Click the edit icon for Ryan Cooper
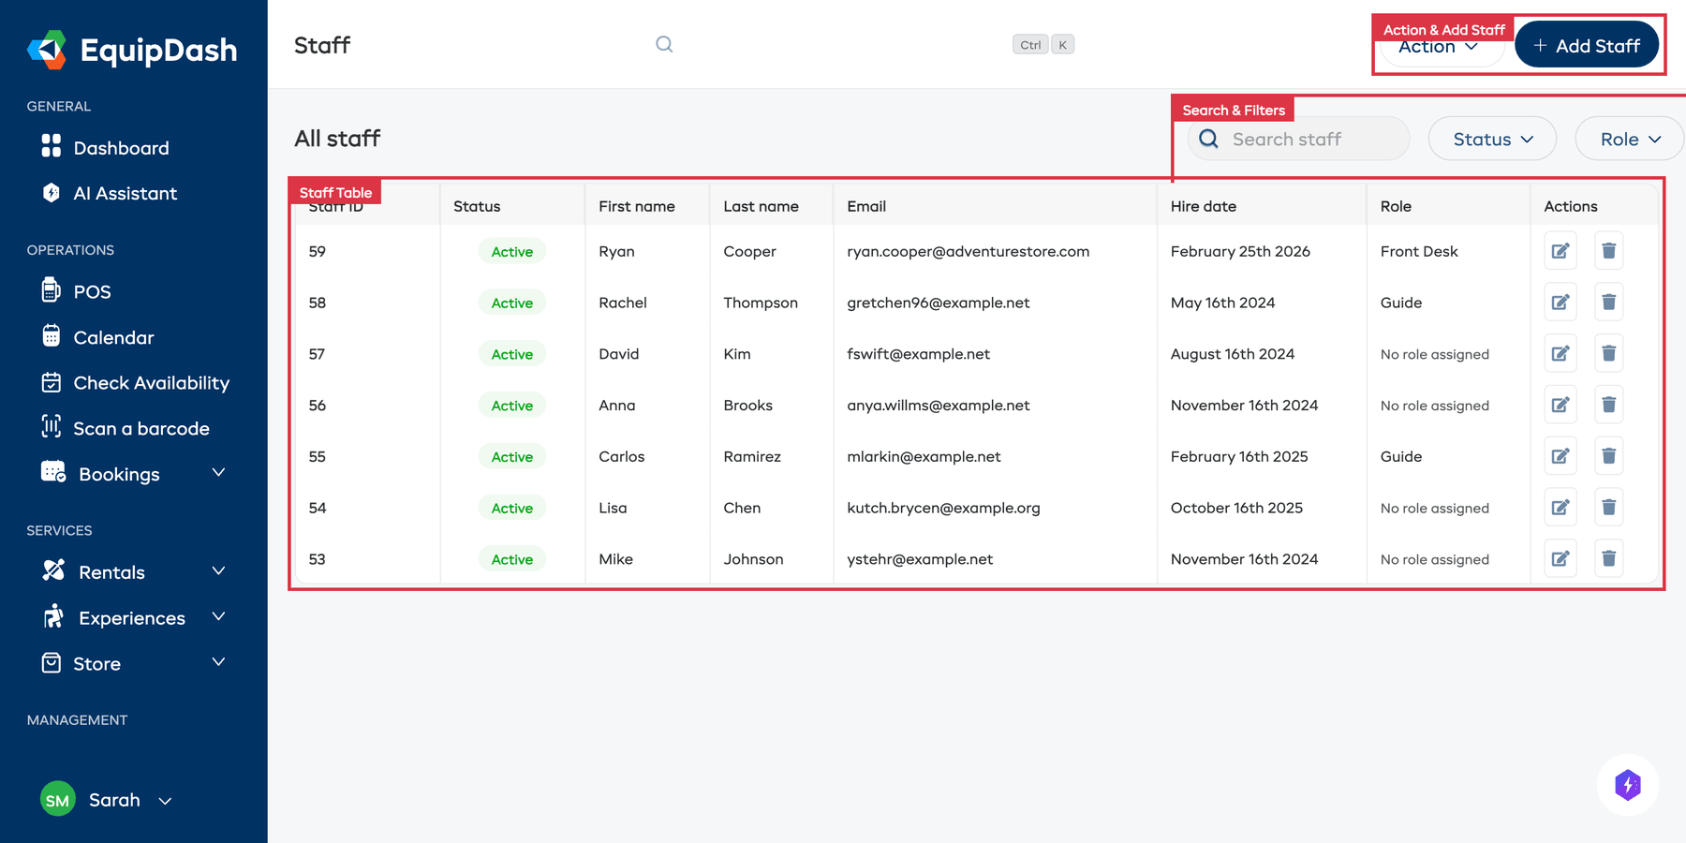The width and height of the screenshot is (1686, 843). pos(1560,251)
